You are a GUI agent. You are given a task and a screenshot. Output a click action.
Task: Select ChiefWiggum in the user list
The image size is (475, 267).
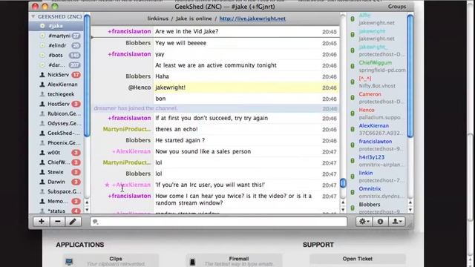(375, 62)
